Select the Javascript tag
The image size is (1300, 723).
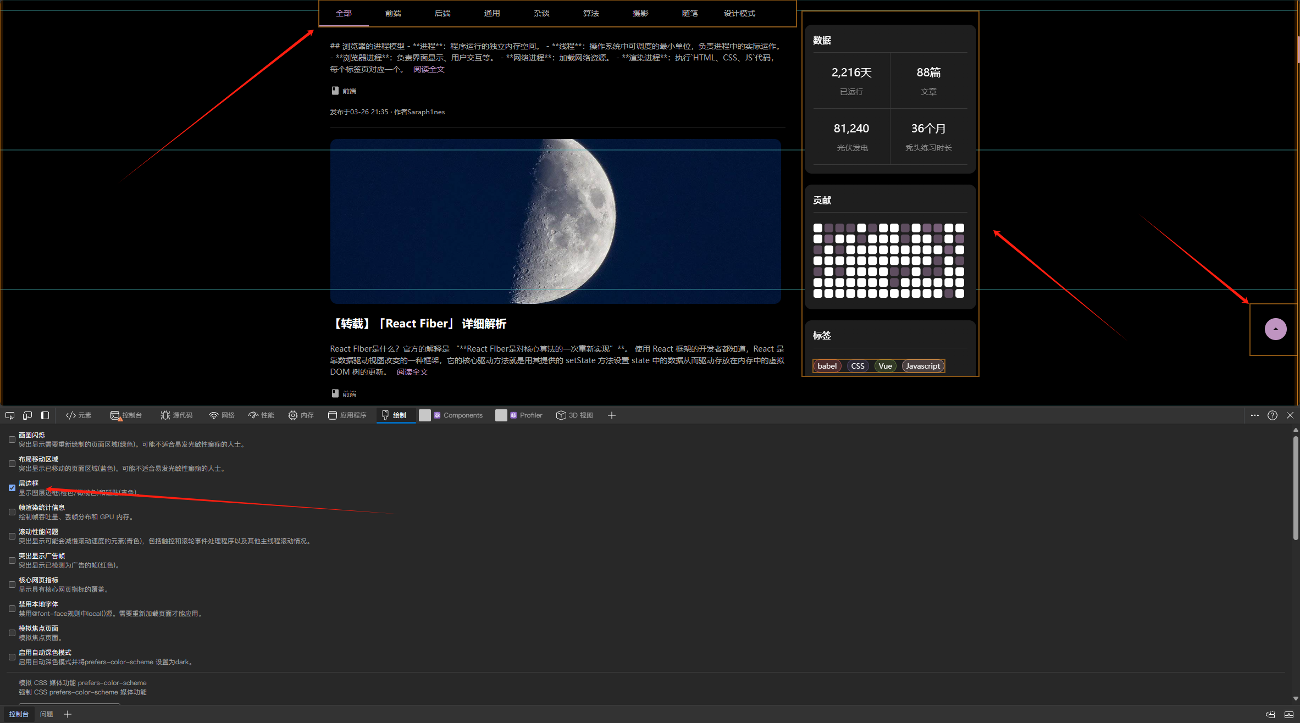point(923,366)
